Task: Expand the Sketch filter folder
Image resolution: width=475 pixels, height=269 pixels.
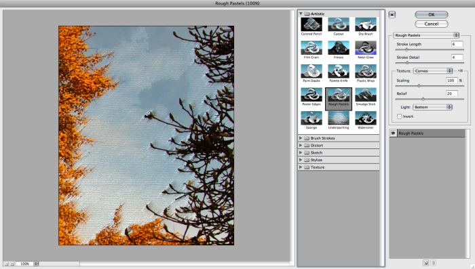Action: click(x=301, y=152)
